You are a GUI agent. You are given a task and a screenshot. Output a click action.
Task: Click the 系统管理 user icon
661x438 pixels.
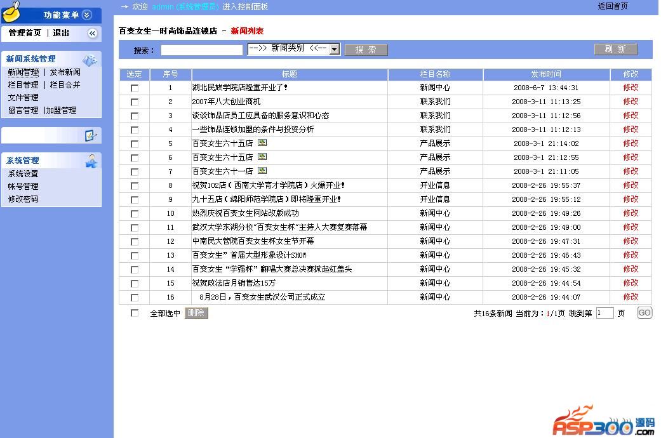tap(91, 161)
